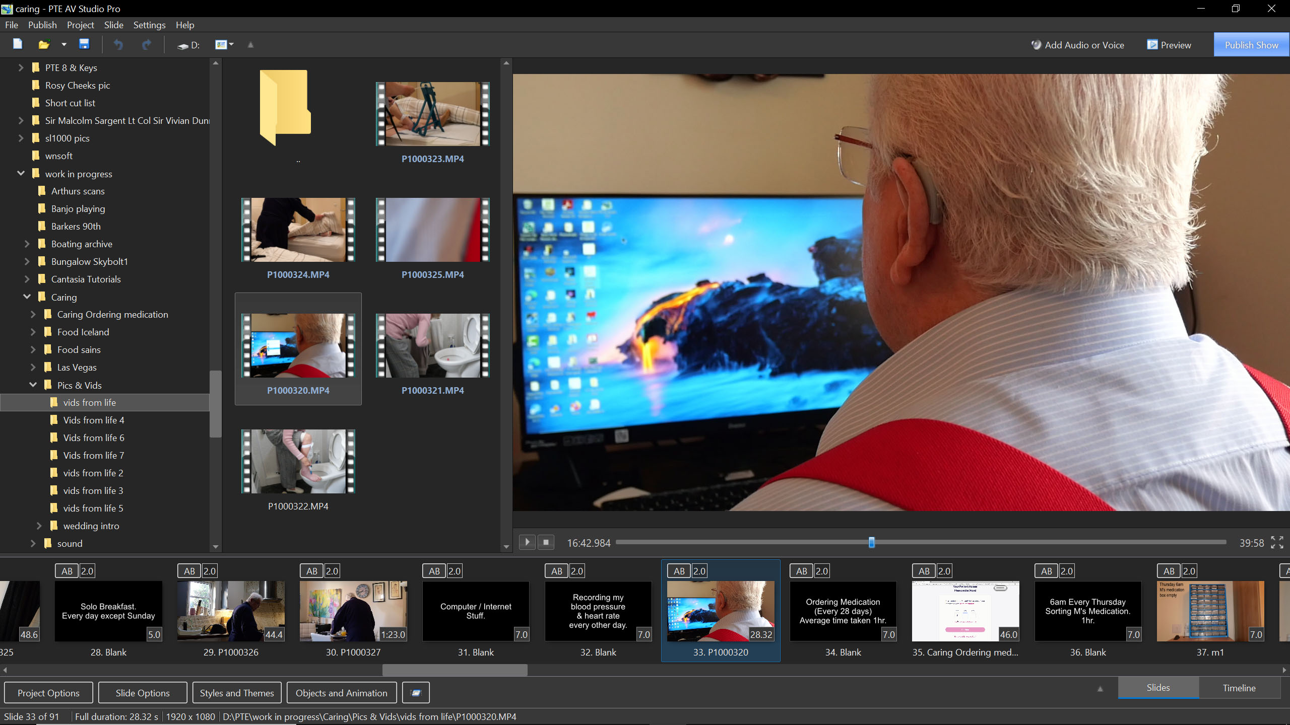Save the project with floppy icon
Screen dimensions: 1290x725
(x=84, y=44)
